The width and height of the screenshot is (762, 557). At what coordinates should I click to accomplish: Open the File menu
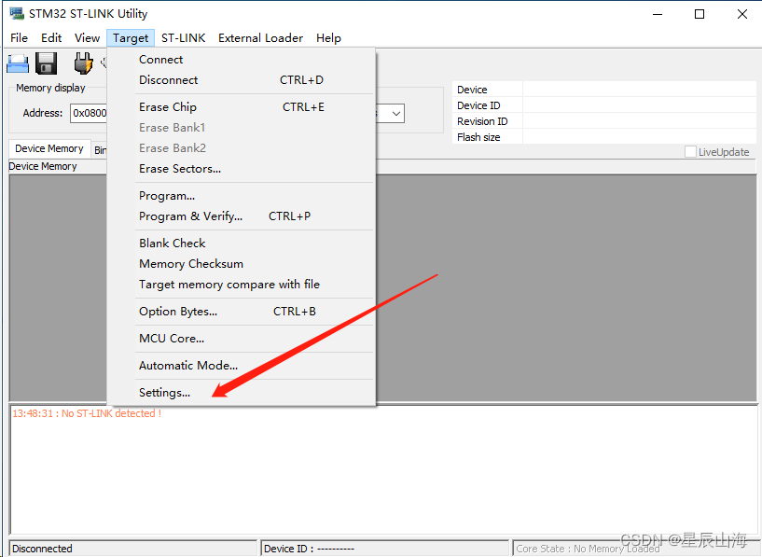click(x=19, y=38)
